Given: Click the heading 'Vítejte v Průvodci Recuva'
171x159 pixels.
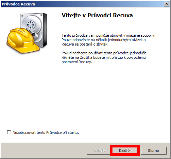Looking at the screenshot, I should (97, 15).
